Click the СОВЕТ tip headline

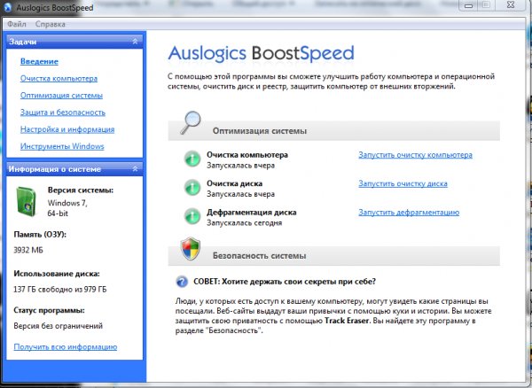pyautogui.click(x=285, y=282)
